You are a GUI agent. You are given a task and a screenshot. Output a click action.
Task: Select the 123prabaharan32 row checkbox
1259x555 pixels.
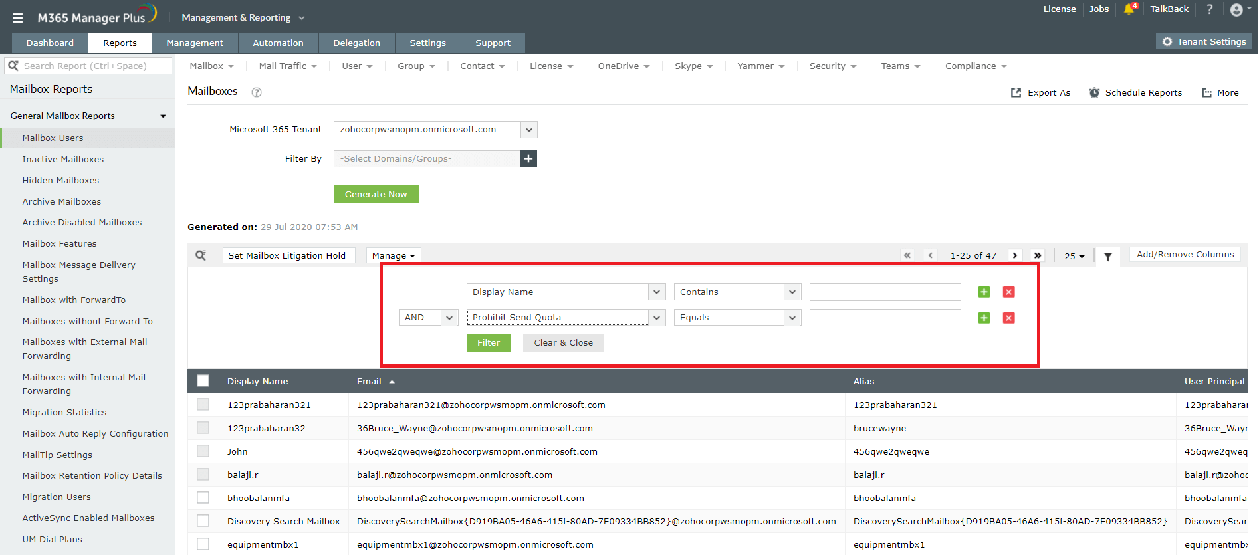click(203, 428)
